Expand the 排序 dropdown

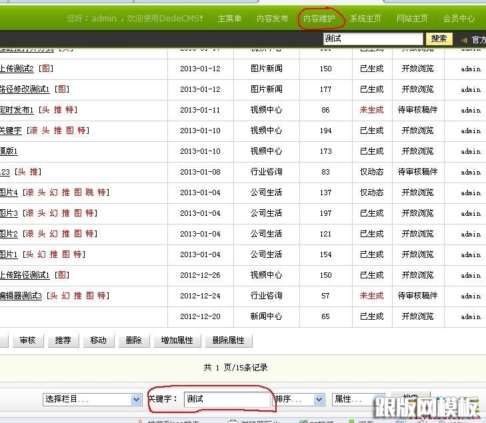tap(299, 400)
